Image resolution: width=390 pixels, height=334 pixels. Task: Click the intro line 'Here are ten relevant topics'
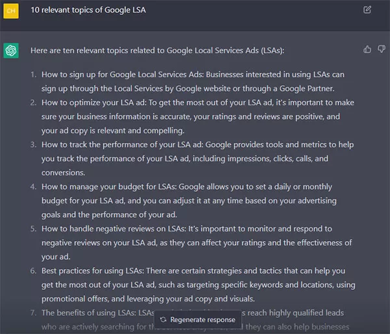click(x=157, y=51)
